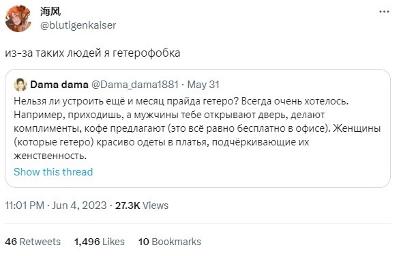
Task: Open the @blutigenkaiser handle link
Action: click(78, 25)
